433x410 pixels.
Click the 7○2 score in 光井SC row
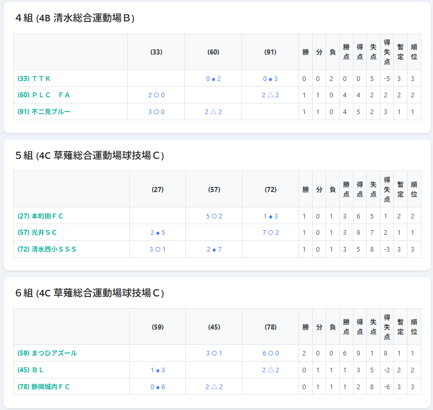click(270, 233)
